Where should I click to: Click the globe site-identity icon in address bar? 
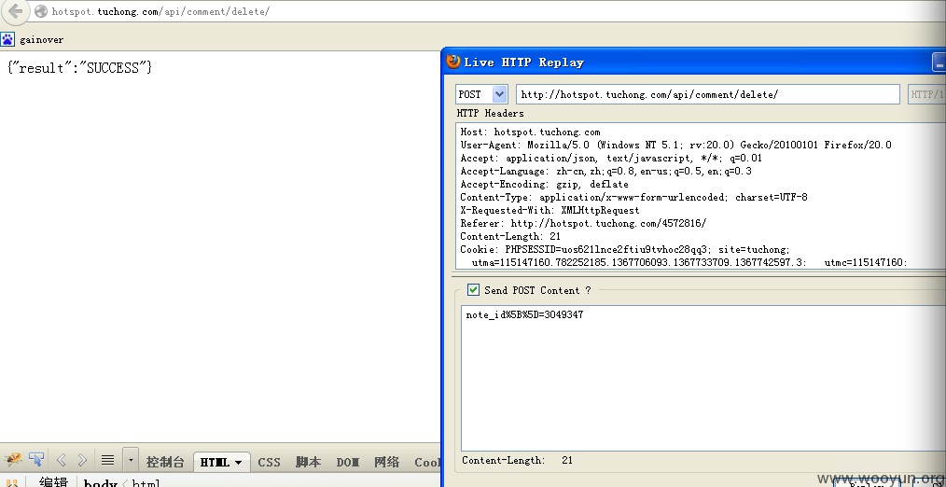click(x=41, y=11)
